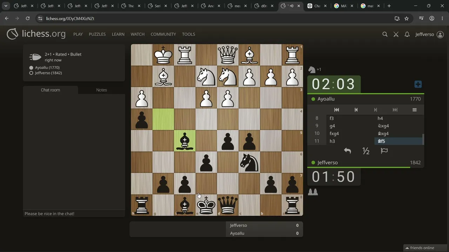Open the PUZZLES menu
The image size is (449, 252).
tap(97, 34)
